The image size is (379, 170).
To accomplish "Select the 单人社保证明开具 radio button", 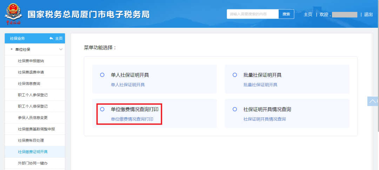I will [x=102, y=75].
